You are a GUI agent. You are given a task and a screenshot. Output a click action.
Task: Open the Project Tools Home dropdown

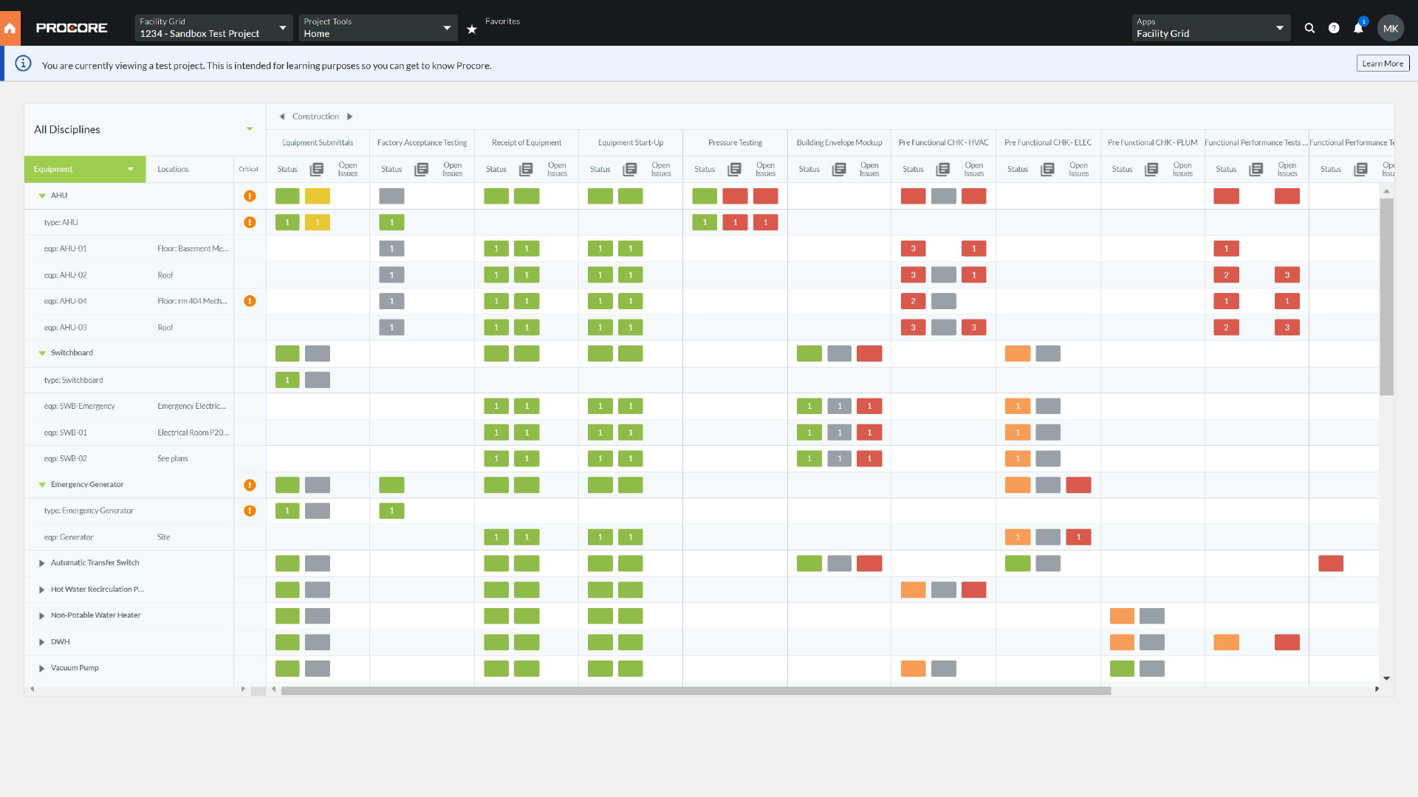[377, 28]
